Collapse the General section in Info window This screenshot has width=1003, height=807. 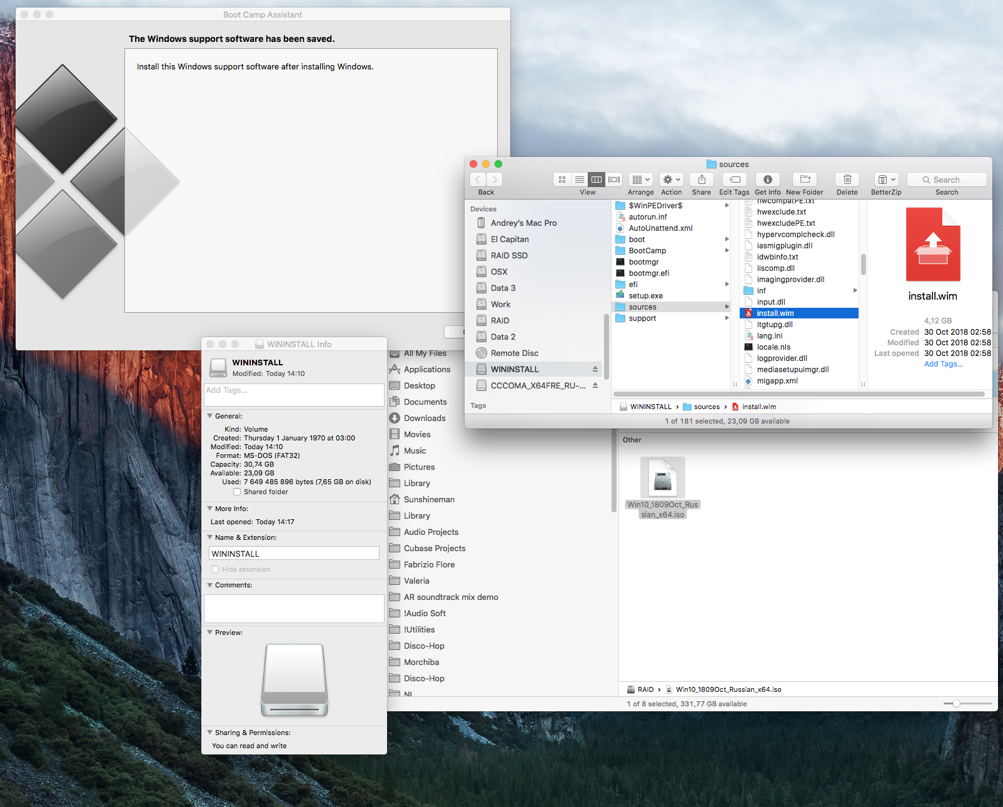point(210,415)
